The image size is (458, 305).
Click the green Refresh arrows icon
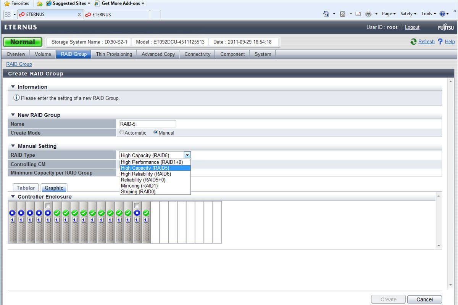(413, 42)
